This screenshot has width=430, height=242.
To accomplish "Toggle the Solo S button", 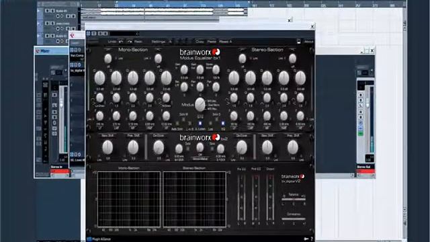I will pyautogui.click(x=216, y=119).
